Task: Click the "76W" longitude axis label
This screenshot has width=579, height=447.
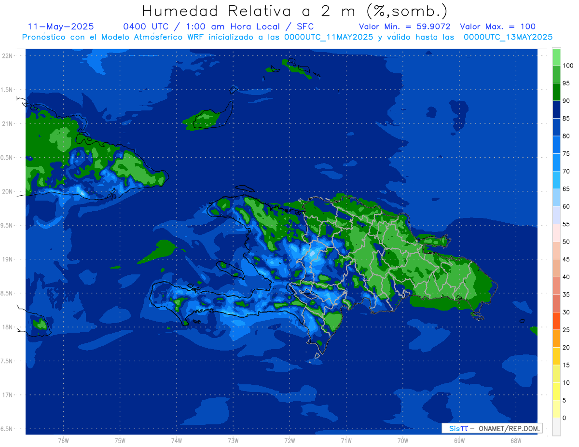Action: click(63, 441)
